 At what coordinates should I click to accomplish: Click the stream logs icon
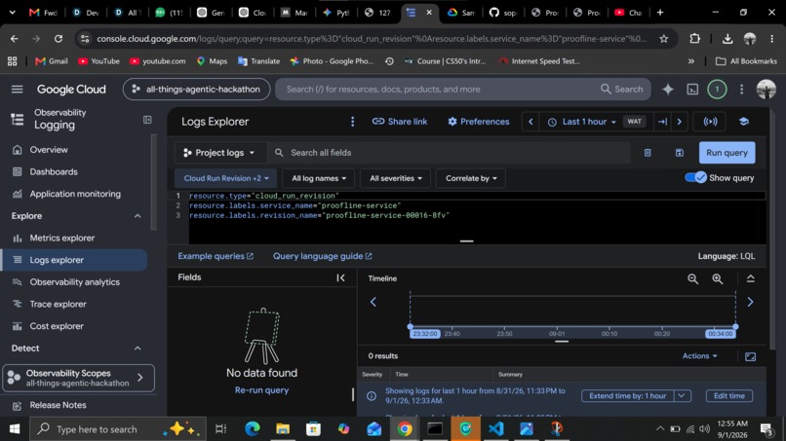(710, 122)
